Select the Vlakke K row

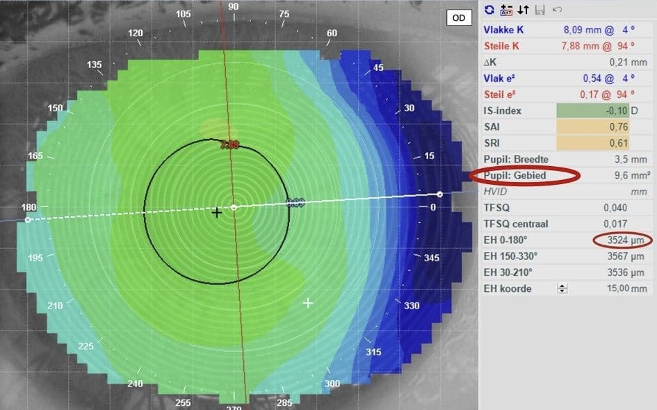pos(567,31)
